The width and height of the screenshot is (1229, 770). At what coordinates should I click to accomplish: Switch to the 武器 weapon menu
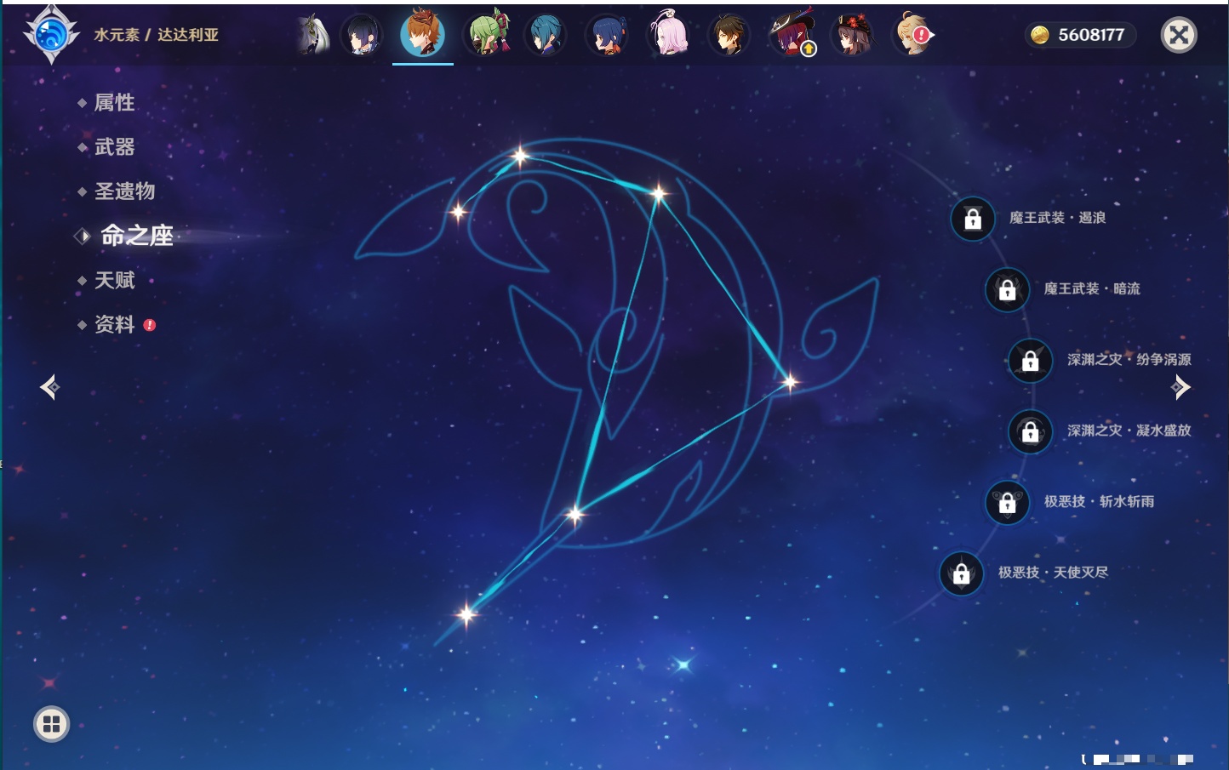click(x=114, y=147)
